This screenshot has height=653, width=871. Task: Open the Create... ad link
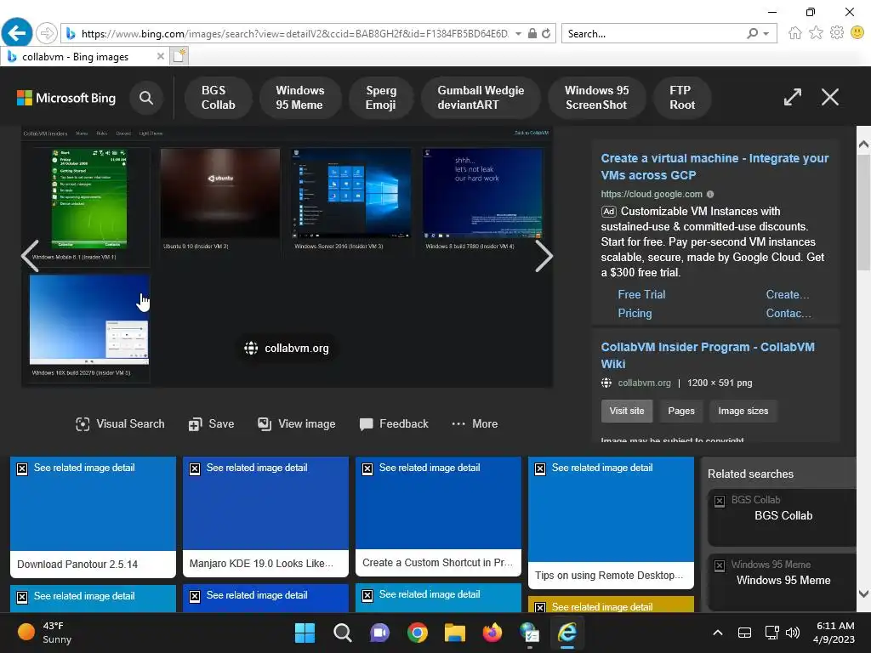[x=788, y=295]
